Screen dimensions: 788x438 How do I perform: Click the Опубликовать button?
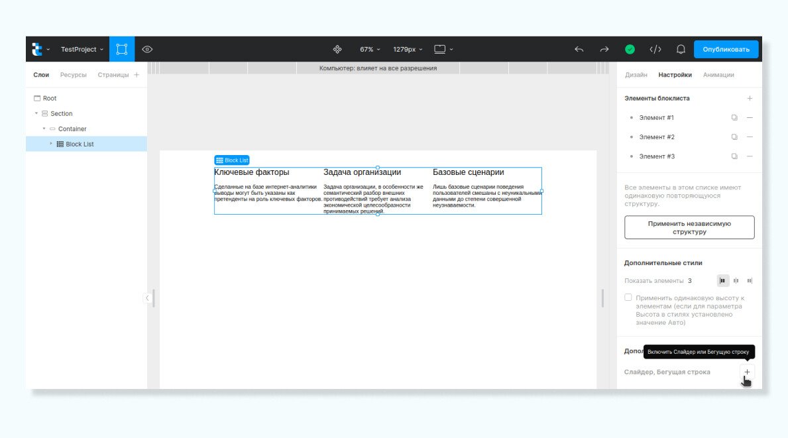point(726,49)
